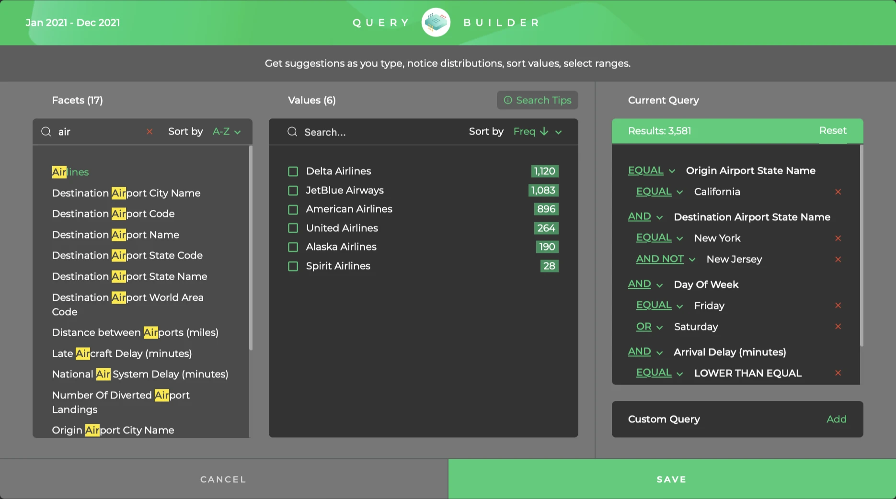This screenshot has width=896, height=499.
Task: Click the facets list scrollbar
Action: point(250,248)
